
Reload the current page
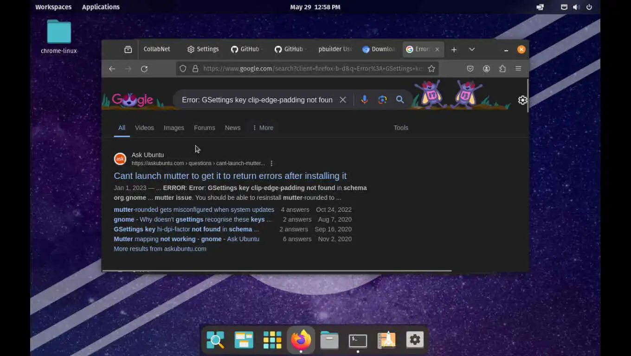(x=144, y=69)
